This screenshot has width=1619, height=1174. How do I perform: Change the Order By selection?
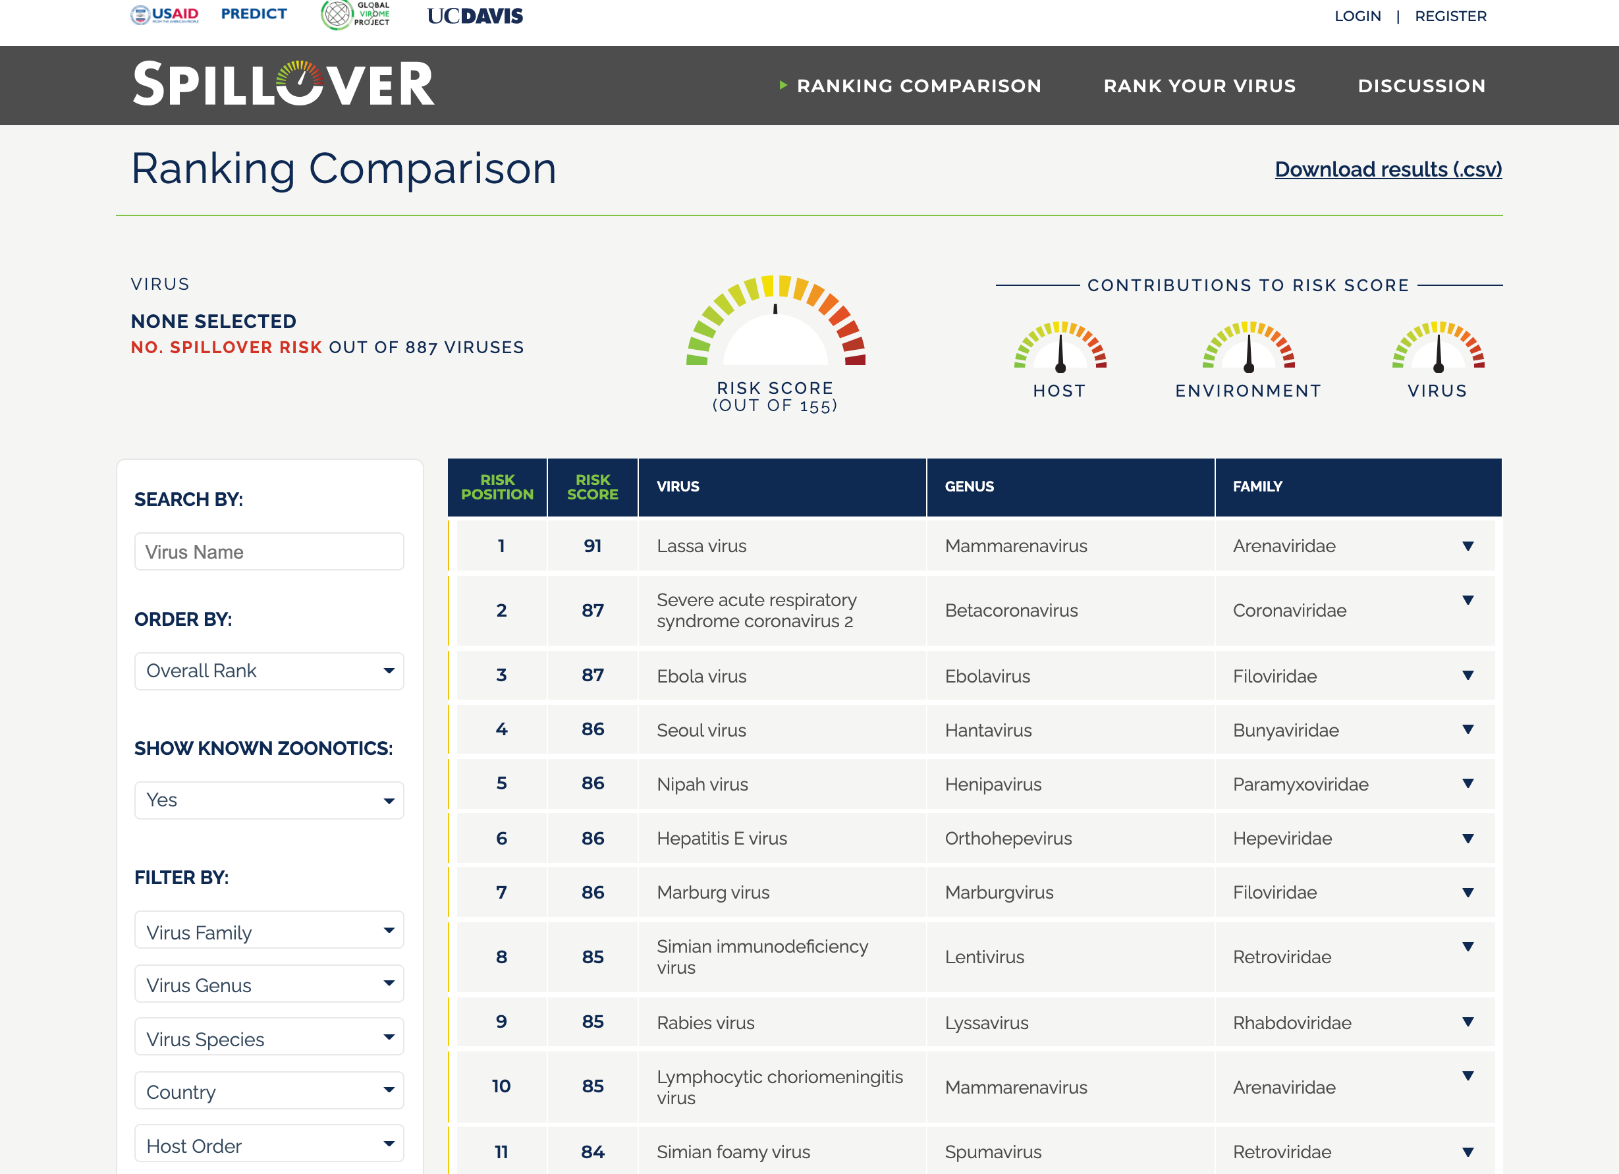[268, 671]
